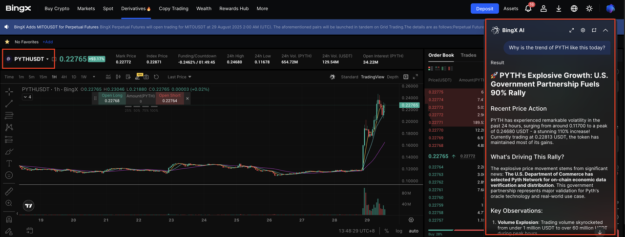The image size is (625, 237).
Task: Open the language globe icon
Action: coord(574,8)
